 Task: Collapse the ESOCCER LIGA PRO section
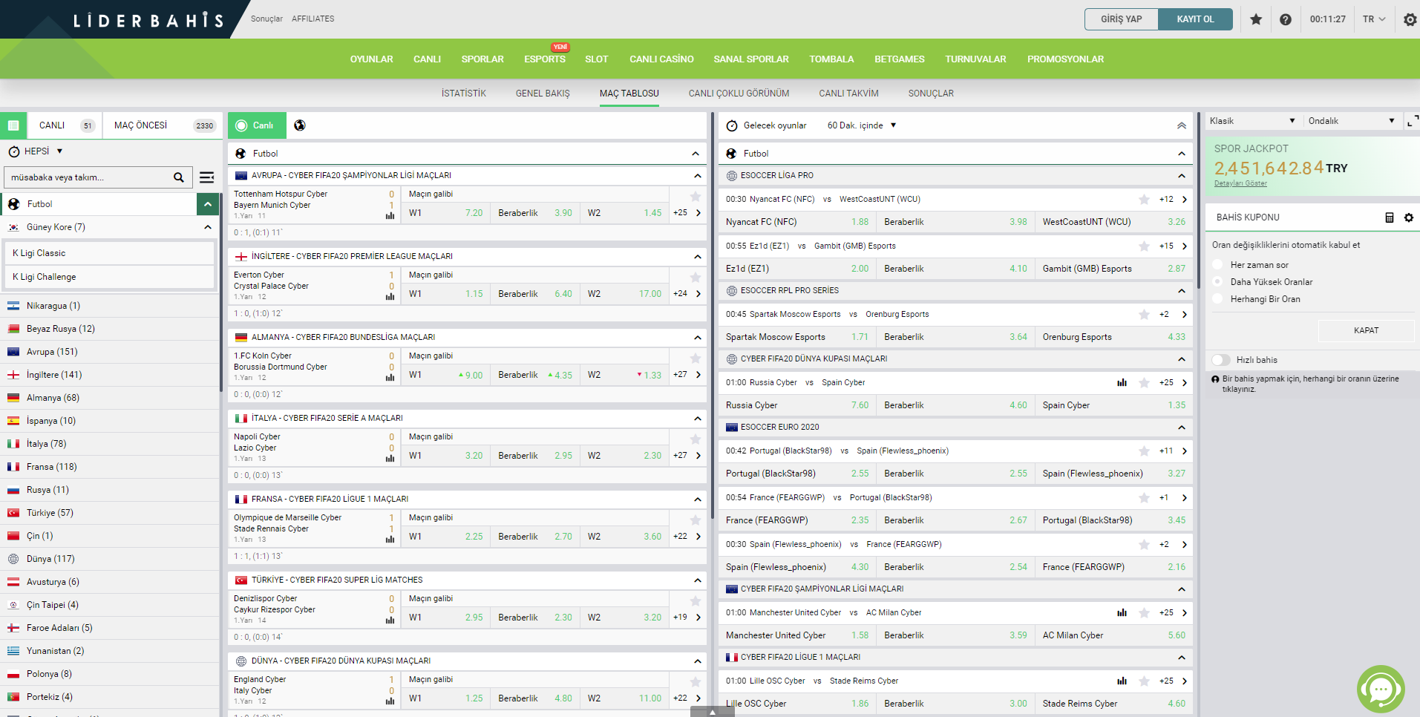tap(1181, 176)
